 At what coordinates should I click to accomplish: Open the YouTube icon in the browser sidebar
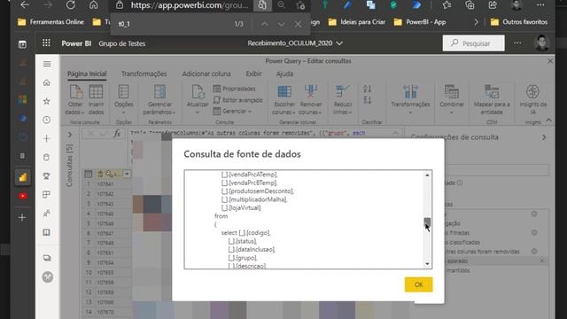click(x=22, y=196)
